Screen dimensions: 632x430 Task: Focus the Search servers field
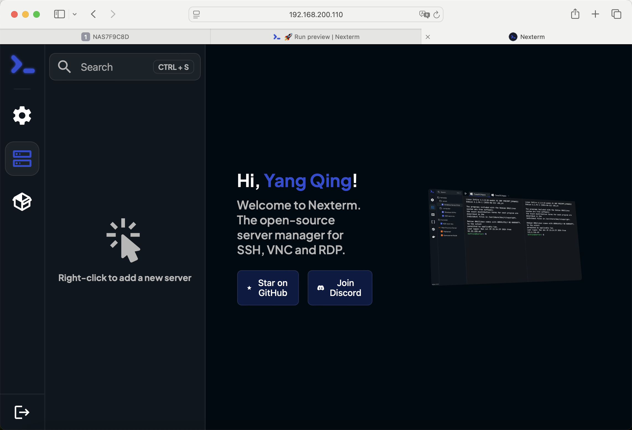125,67
